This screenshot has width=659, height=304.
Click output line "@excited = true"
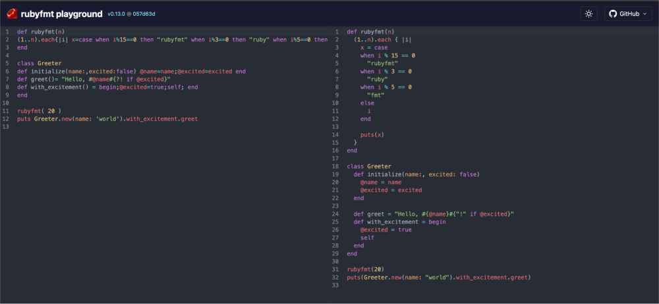coord(386,230)
